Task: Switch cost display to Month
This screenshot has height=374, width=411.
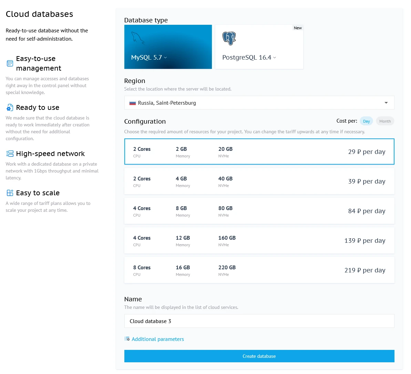Action: [385, 121]
